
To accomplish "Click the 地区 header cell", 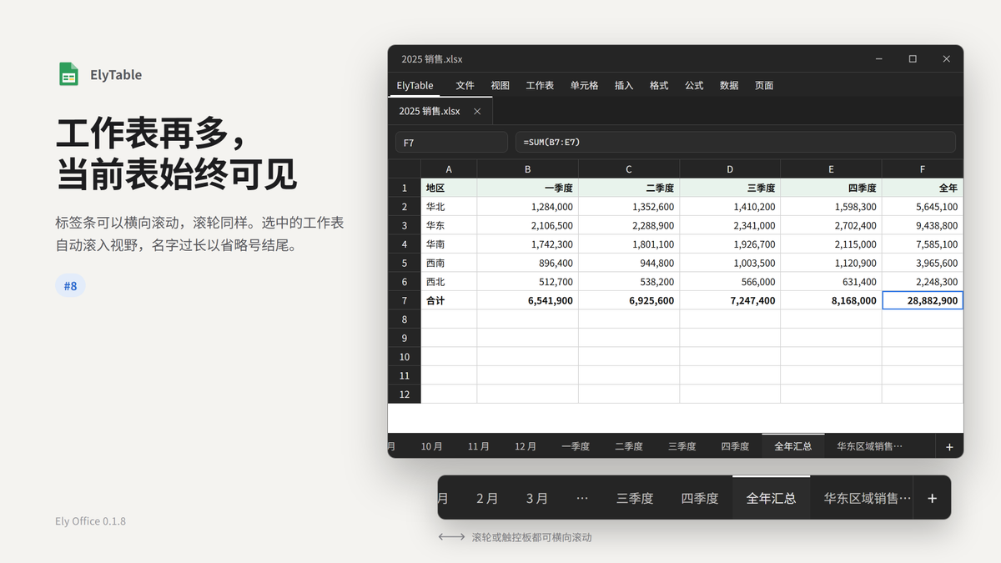I will click(449, 188).
